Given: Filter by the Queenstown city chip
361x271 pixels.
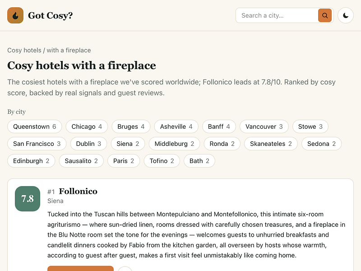Looking at the screenshot, I should (35, 126).
